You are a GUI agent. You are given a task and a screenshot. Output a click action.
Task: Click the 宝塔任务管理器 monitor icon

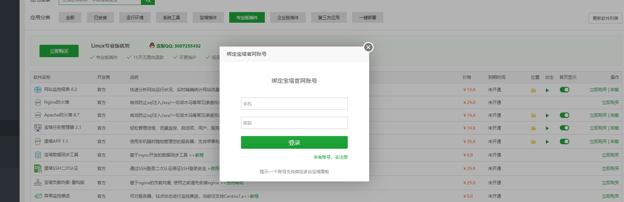[x=38, y=127]
